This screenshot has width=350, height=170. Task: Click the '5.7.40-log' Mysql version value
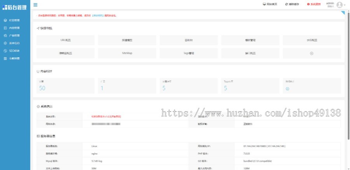pos(97,161)
